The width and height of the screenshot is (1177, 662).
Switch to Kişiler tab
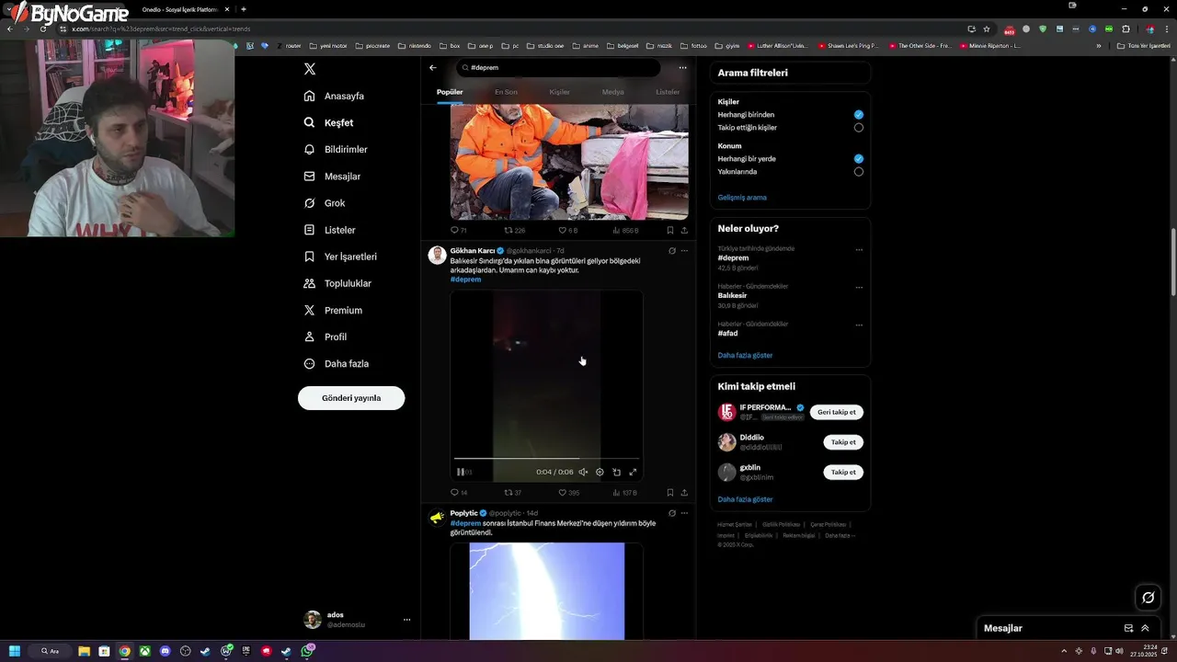559,92
